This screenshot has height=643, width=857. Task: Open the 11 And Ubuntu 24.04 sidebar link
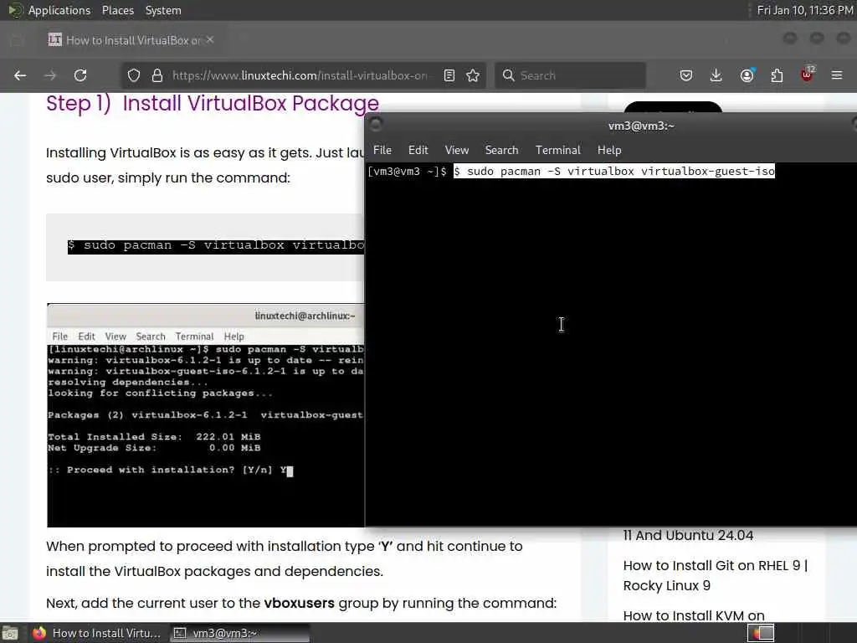688,535
